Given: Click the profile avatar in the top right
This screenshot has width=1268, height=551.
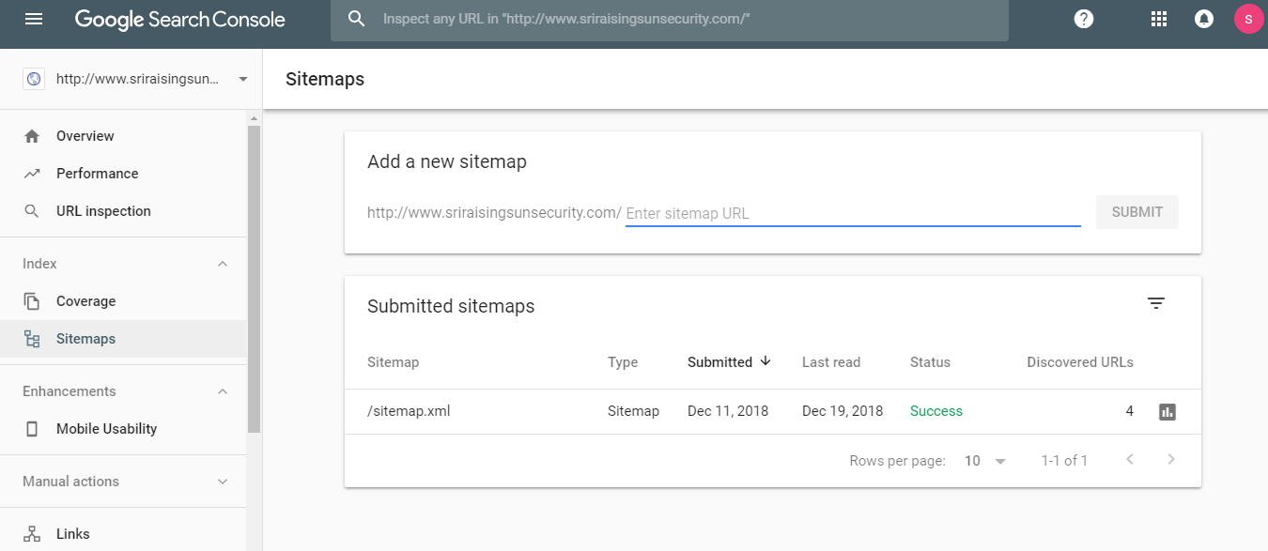Looking at the screenshot, I should (x=1247, y=18).
